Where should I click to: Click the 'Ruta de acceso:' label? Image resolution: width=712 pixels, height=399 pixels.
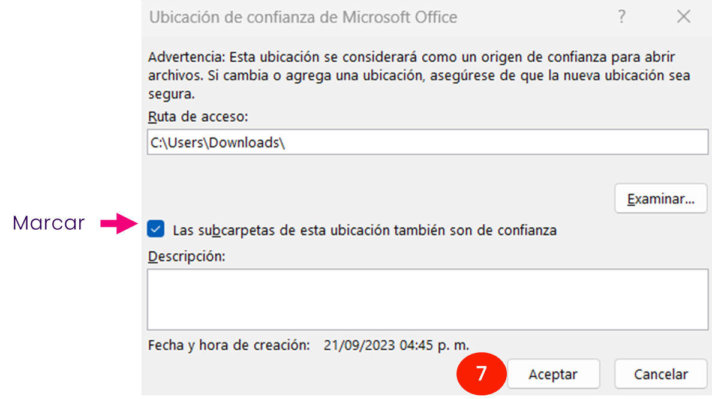pyautogui.click(x=198, y=117)
